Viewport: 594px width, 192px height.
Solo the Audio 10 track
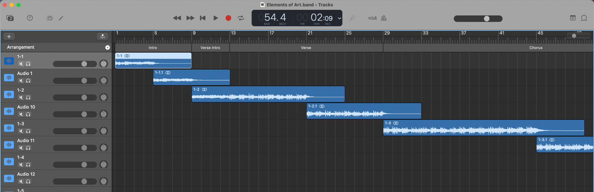coord(28,115)
